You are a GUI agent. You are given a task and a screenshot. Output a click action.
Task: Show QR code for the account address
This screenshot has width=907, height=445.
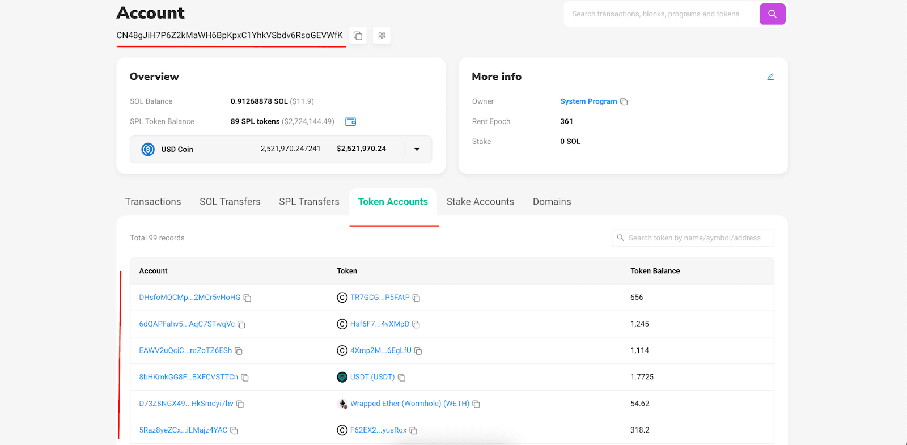click(x=382, y=36)
